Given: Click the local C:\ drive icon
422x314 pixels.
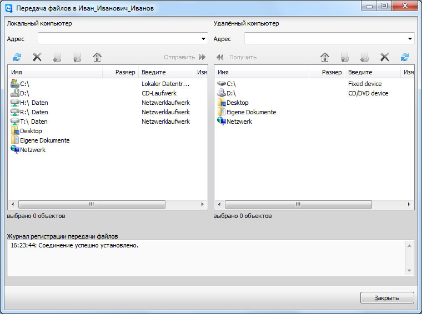Looking at the screenshot, I should 15,83.
